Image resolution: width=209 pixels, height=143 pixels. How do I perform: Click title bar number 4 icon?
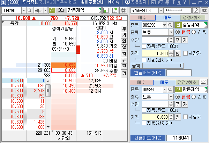coord(179,2)
